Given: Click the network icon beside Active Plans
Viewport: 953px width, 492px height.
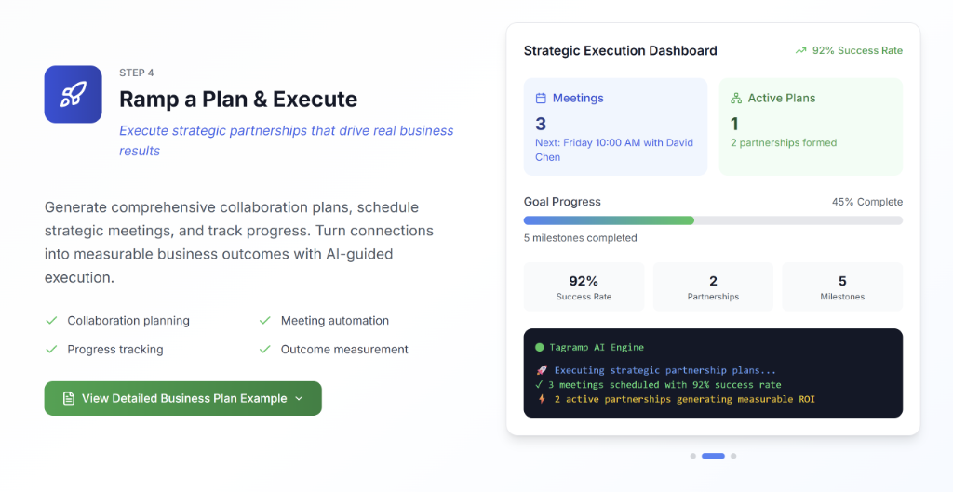Looking at the screenshot, I should click(736, 99).
